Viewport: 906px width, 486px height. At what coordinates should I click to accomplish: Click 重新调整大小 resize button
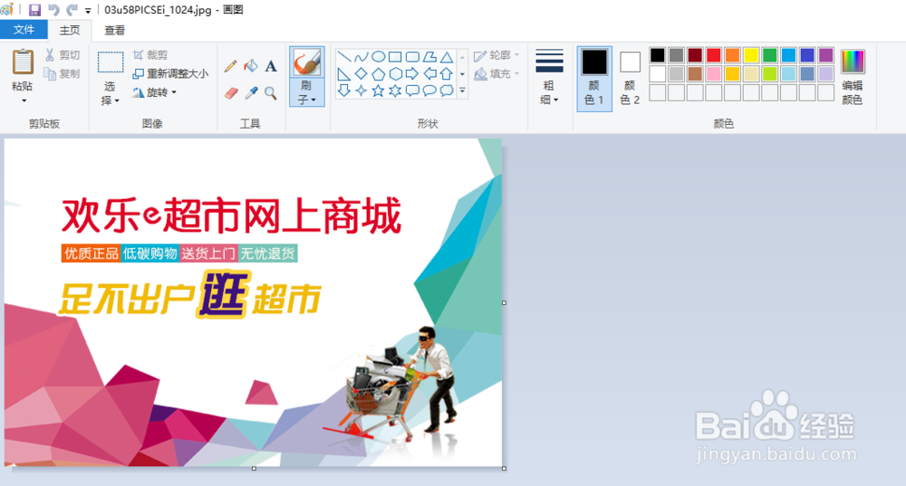pos(170,74)
